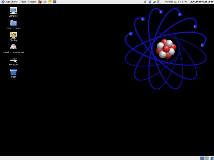Screen dimensions: 214x160
Task: Launch the terminal from the top panel
Action: click(x=55, y=2)
